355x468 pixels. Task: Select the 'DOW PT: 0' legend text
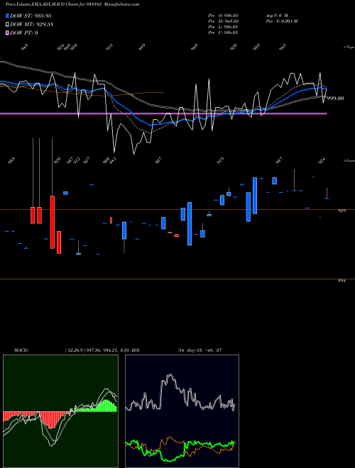(x=24, y=33)
